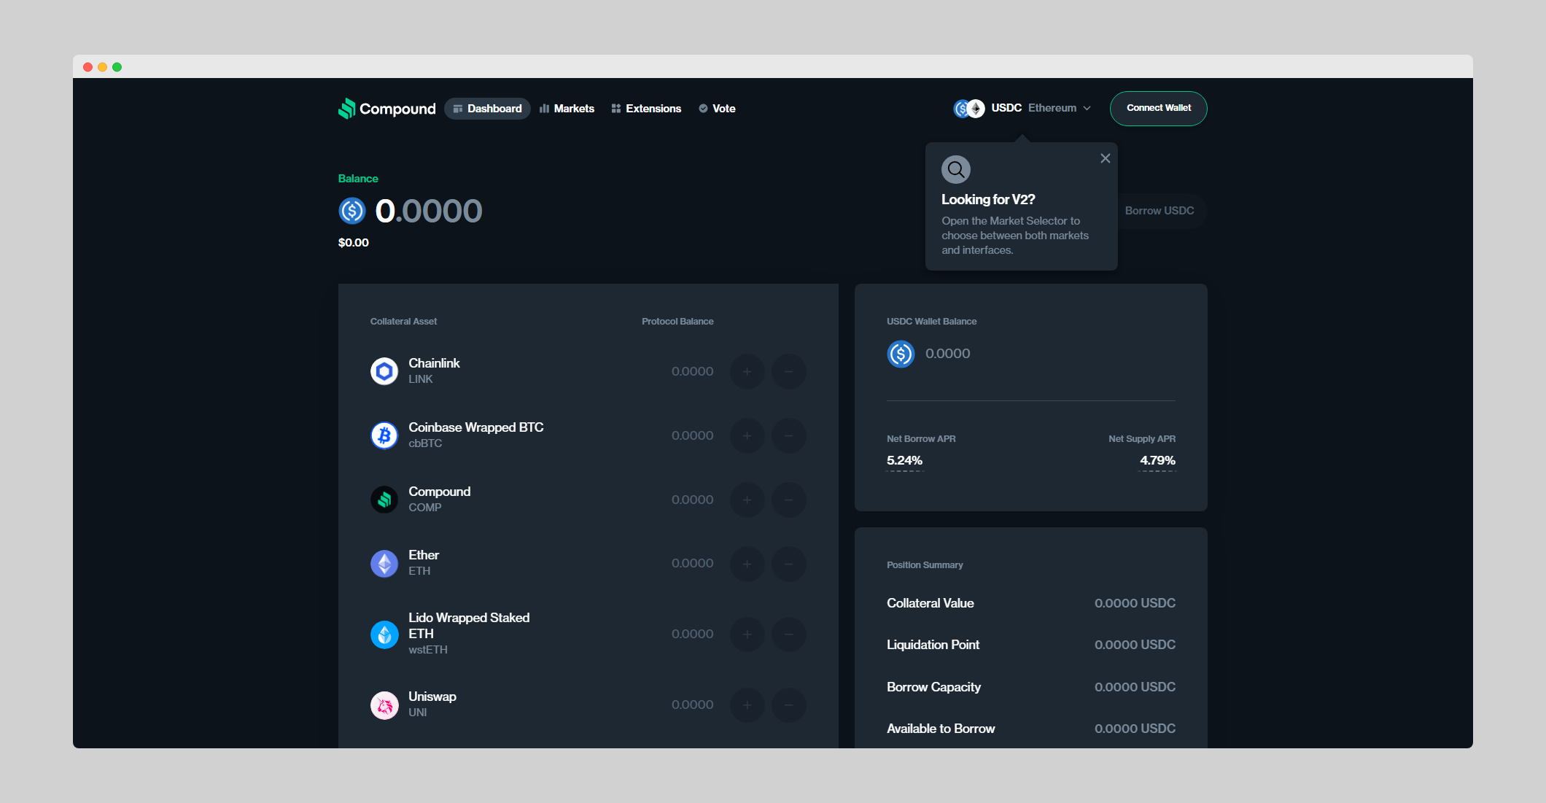Click the magnifier icon in V2 popup
This screenshot has width=1546, height=803.
pos(955,170)
